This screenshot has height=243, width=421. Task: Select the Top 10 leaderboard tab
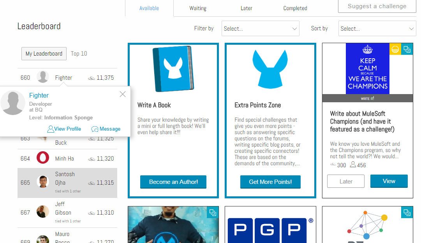(x=79, y=54)
